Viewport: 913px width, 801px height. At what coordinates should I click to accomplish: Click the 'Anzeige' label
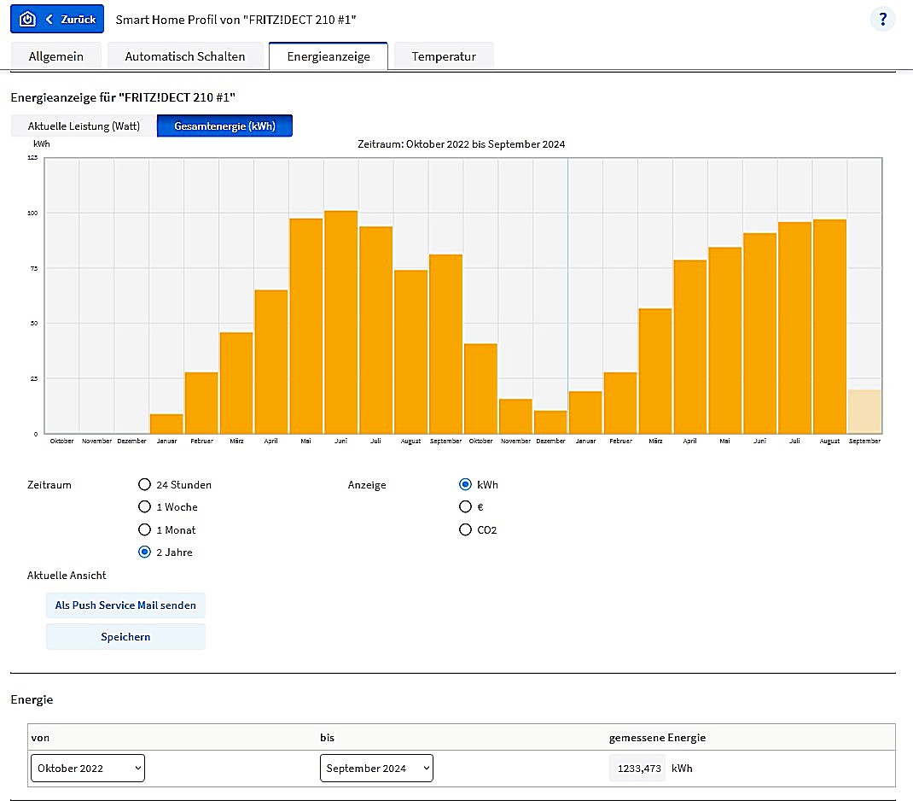click(x=367, y=485)
